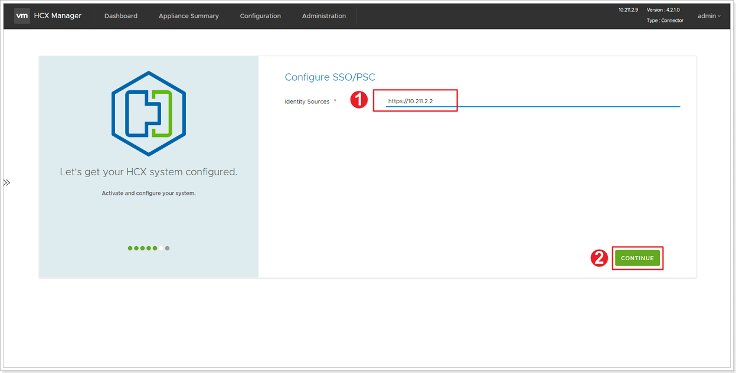Switch to the Dashboard tab
Viewport: 736px width, 373px height.
pos(120,16)
